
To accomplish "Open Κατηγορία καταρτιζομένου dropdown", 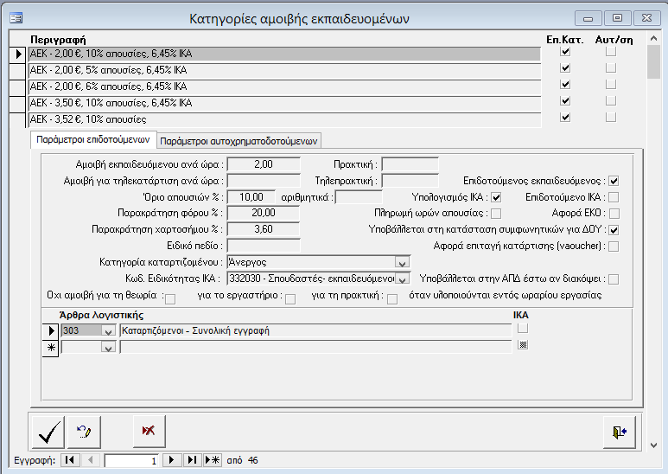I will [x=401, y=262].
